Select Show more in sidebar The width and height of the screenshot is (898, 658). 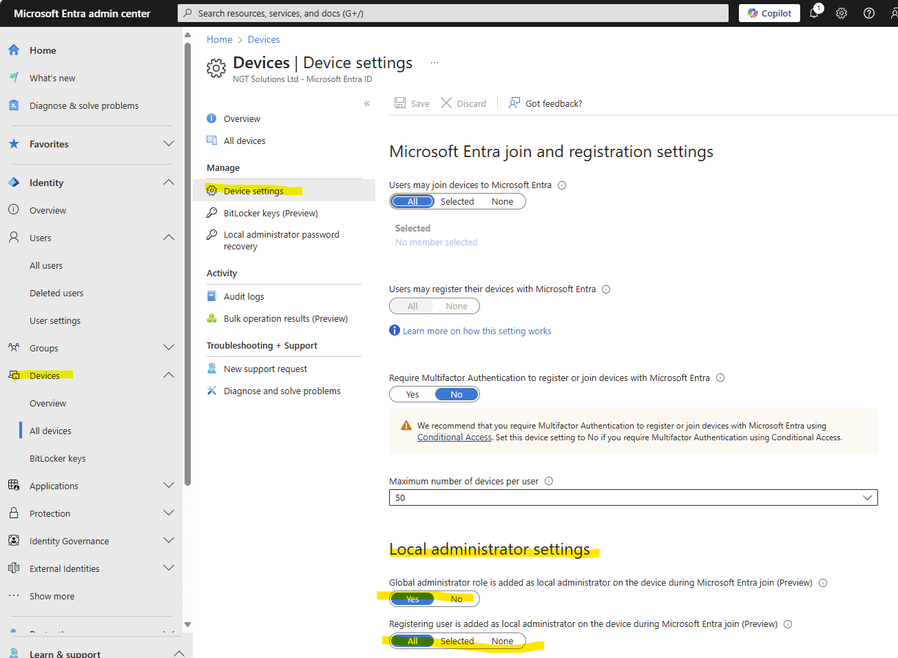pos(52,596)
